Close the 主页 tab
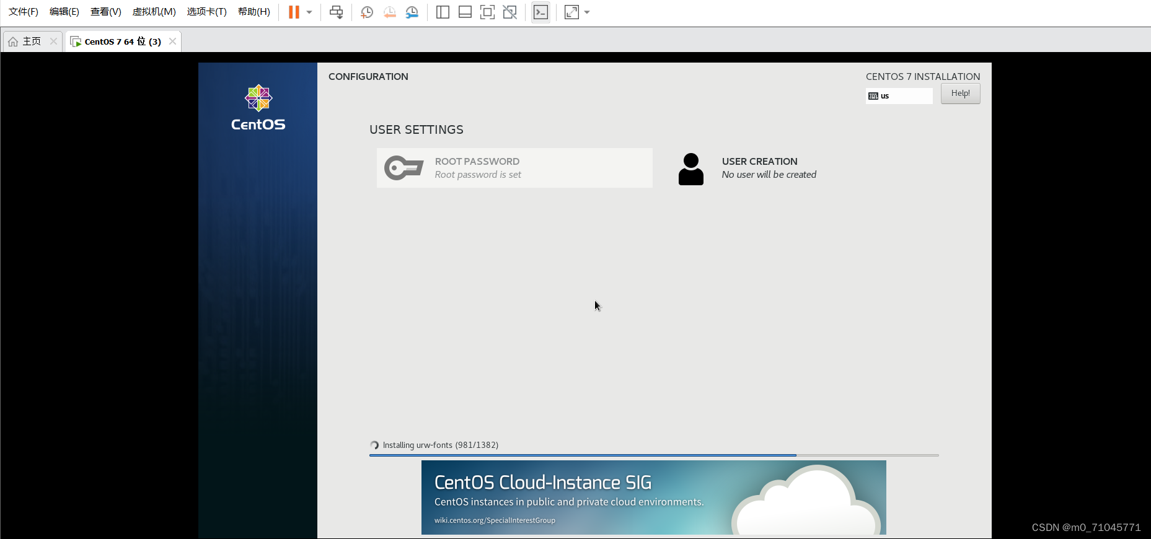This screenshot has height=539, width=1151. pos(53,42)
